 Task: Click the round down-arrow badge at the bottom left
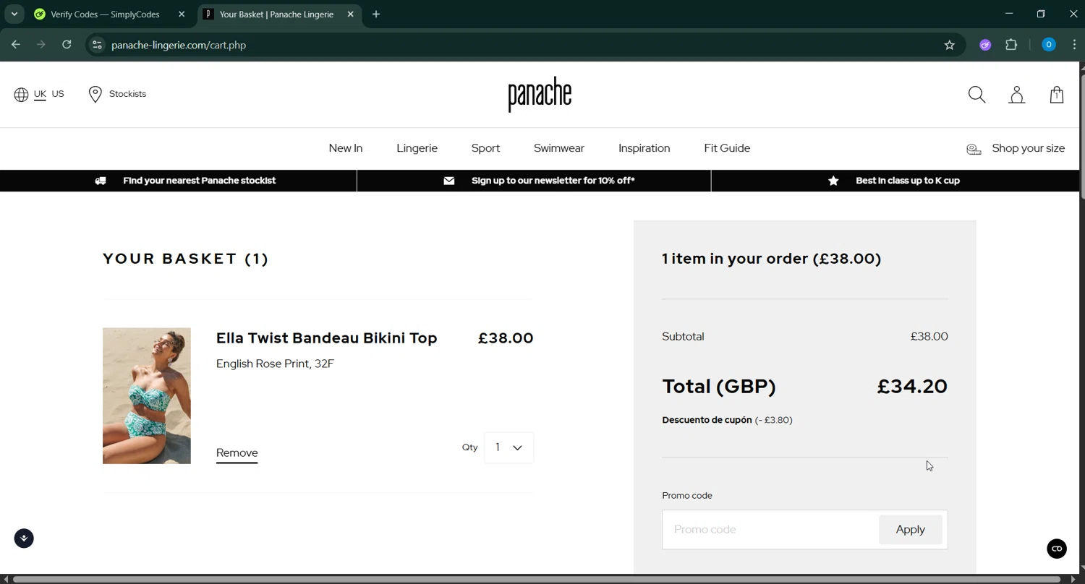coord(24,538)
